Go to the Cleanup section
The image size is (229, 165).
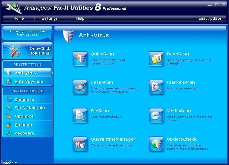point(28,125)
